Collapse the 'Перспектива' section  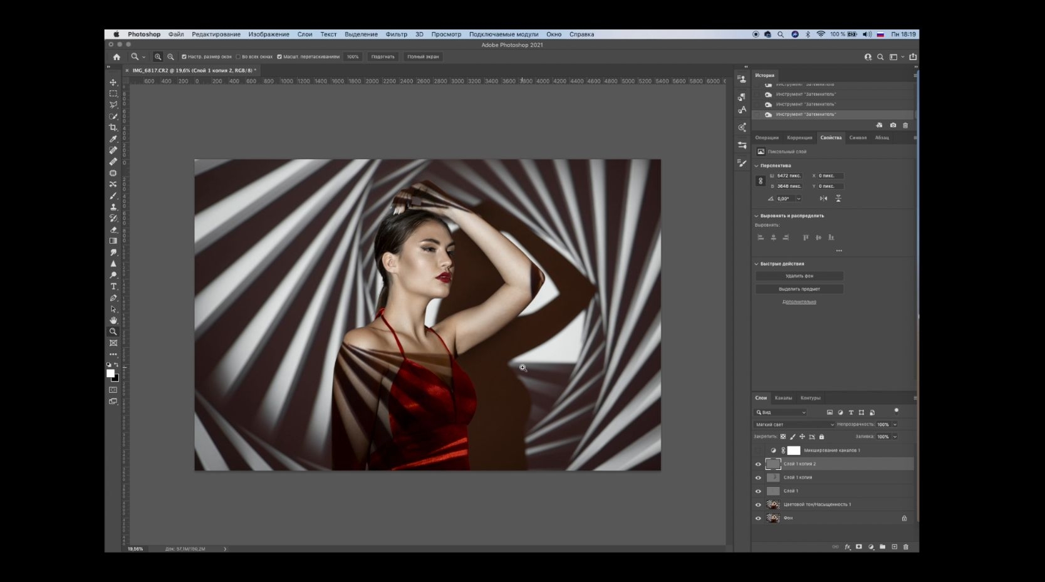tap(756, 165)
